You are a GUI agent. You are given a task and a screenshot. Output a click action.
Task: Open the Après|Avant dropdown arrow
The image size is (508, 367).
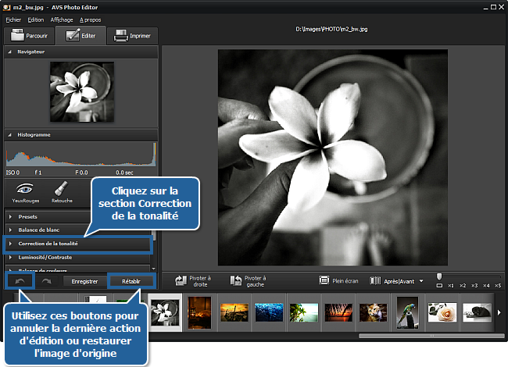coord(421,280)
